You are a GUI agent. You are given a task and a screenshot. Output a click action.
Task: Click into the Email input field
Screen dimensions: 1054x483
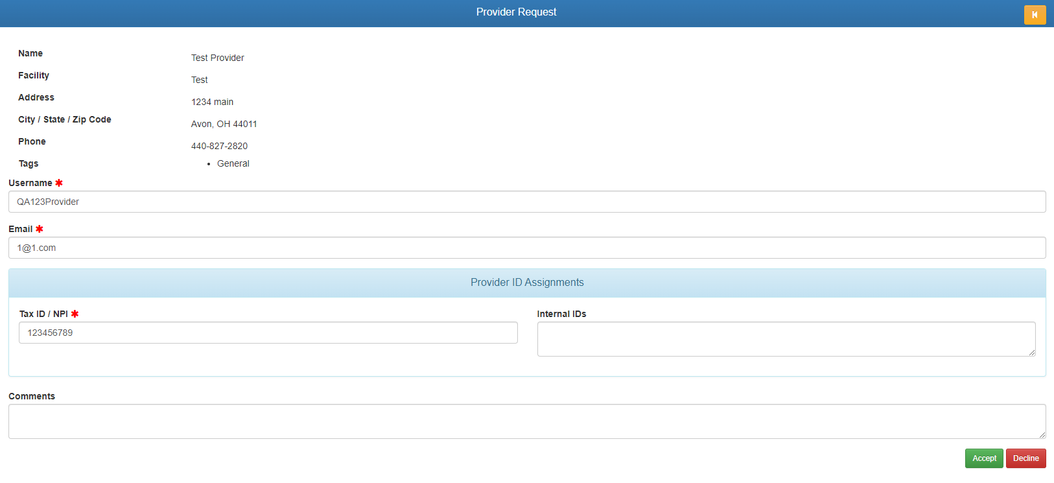click(526, 248)
